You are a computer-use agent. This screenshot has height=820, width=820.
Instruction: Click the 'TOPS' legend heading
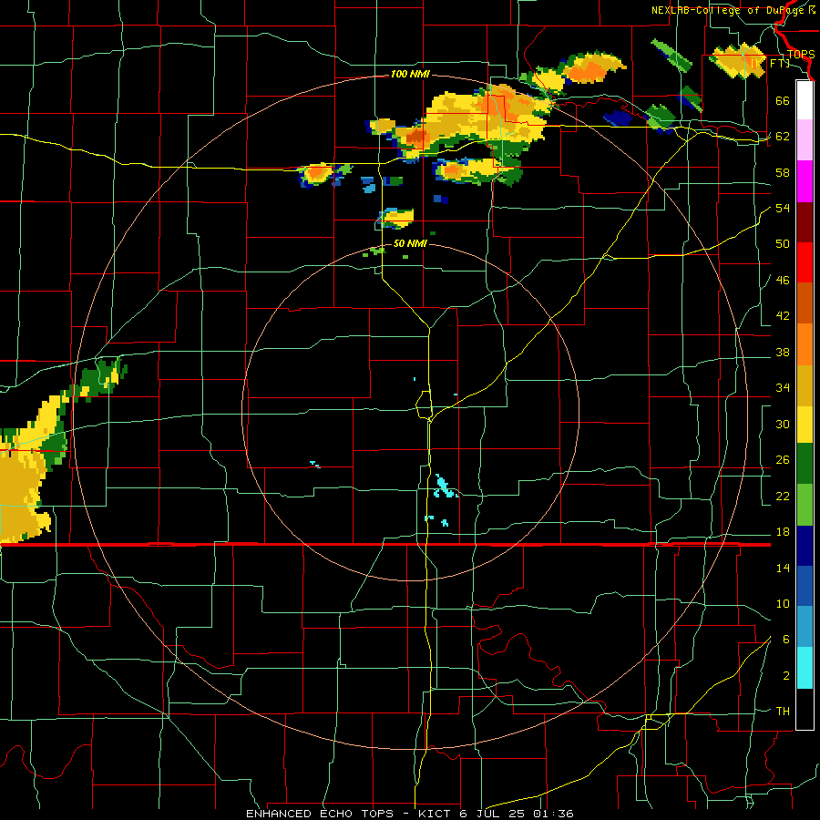pos(801,55)
